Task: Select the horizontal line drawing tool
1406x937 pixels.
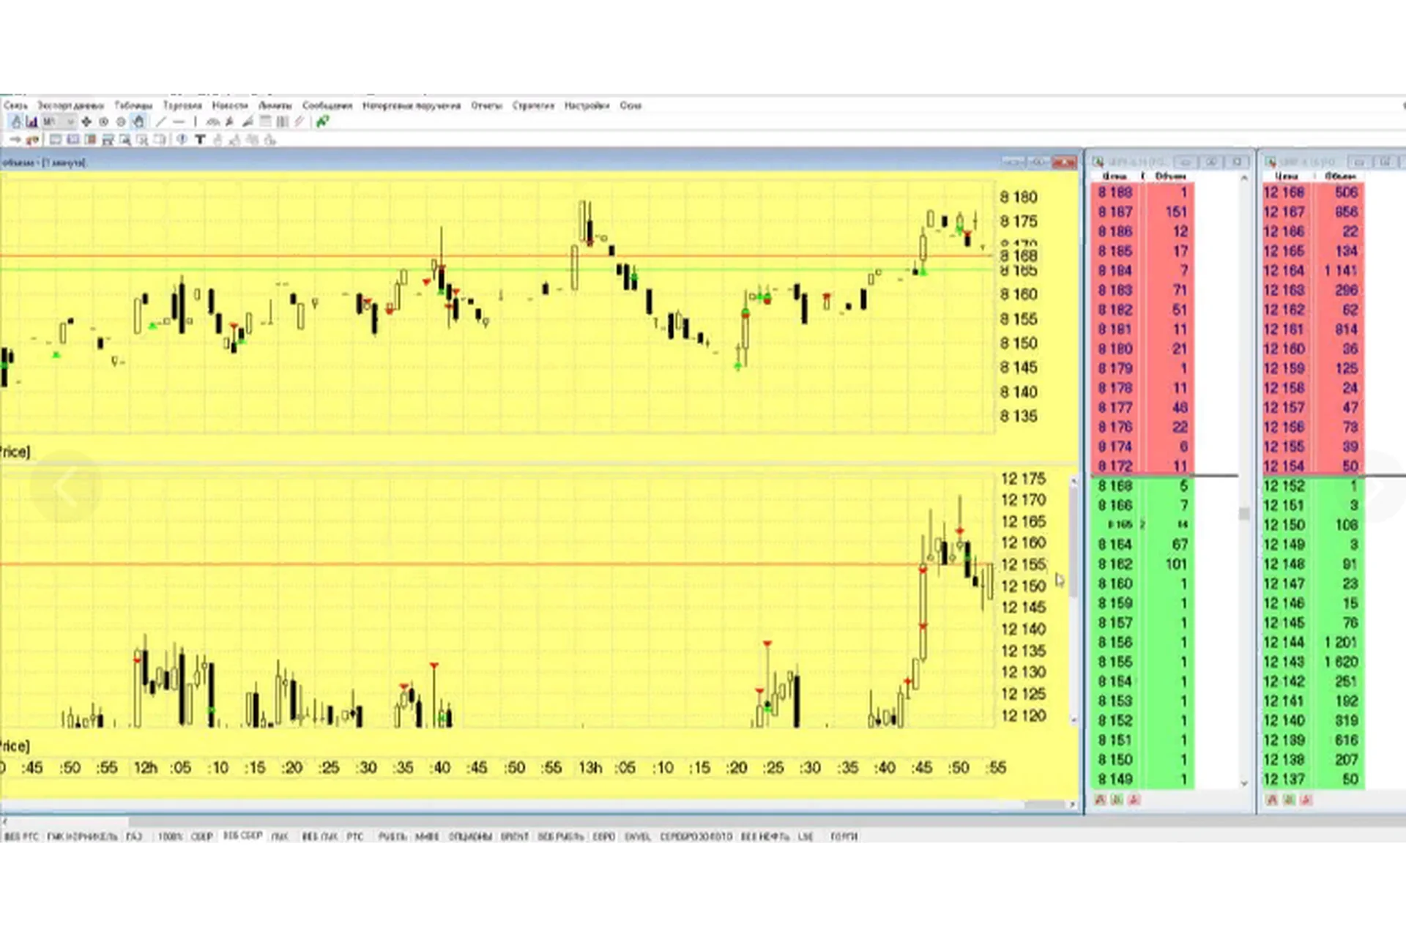Action: [179, 122]
